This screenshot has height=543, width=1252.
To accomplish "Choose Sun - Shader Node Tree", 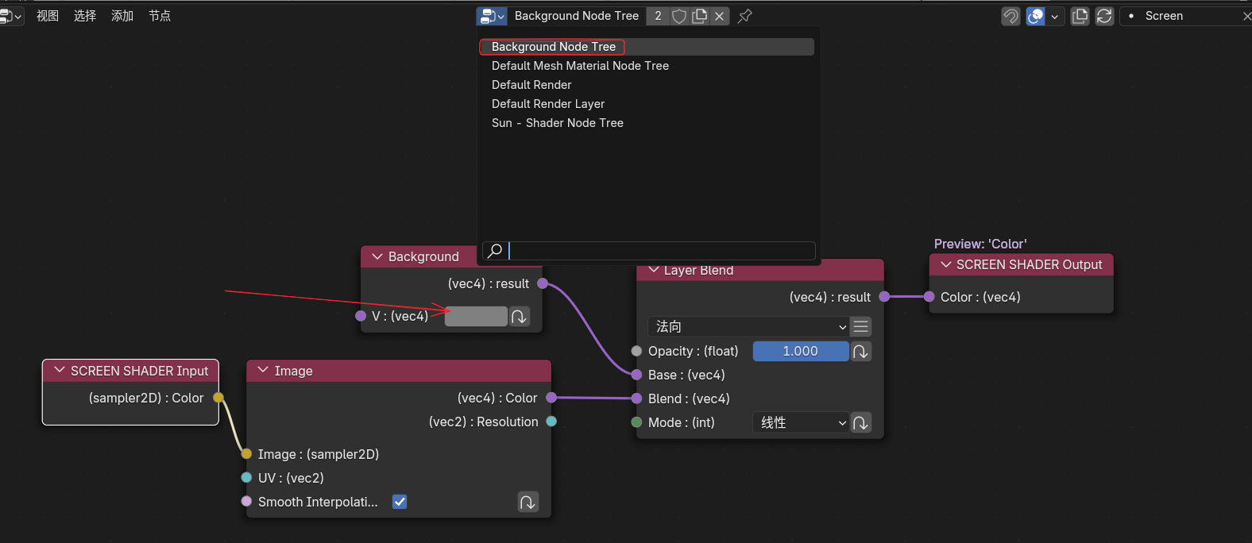I will [557, 123].
